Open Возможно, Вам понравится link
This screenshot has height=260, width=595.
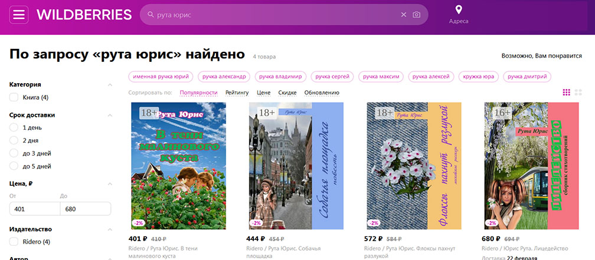click(x=541, y=56)
